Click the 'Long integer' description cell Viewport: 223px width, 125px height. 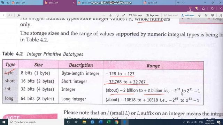pos(74,99)
